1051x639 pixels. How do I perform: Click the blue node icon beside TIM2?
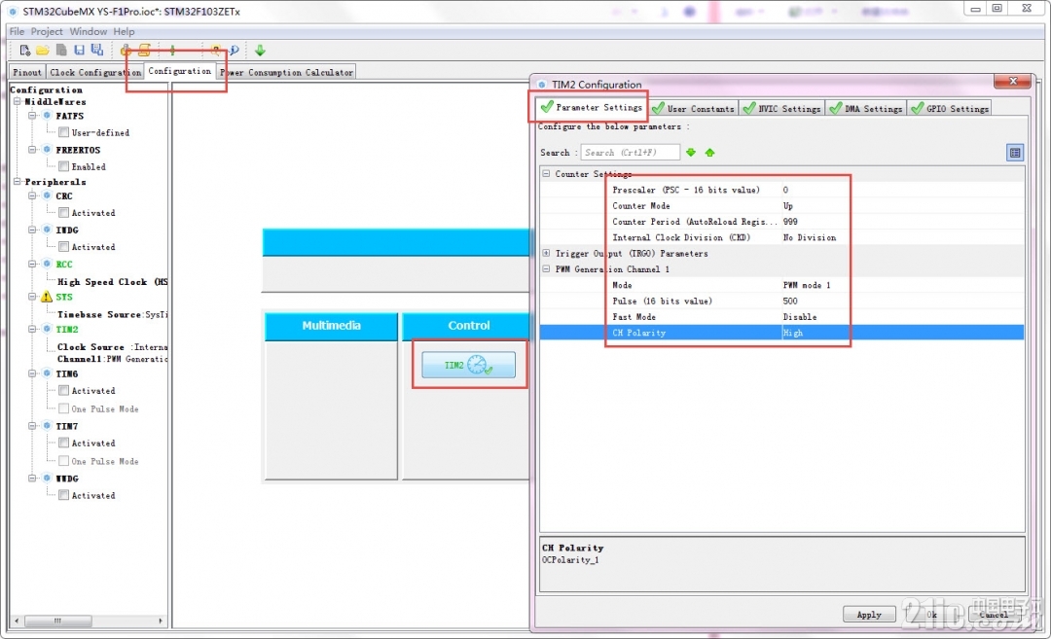(47, 329)
